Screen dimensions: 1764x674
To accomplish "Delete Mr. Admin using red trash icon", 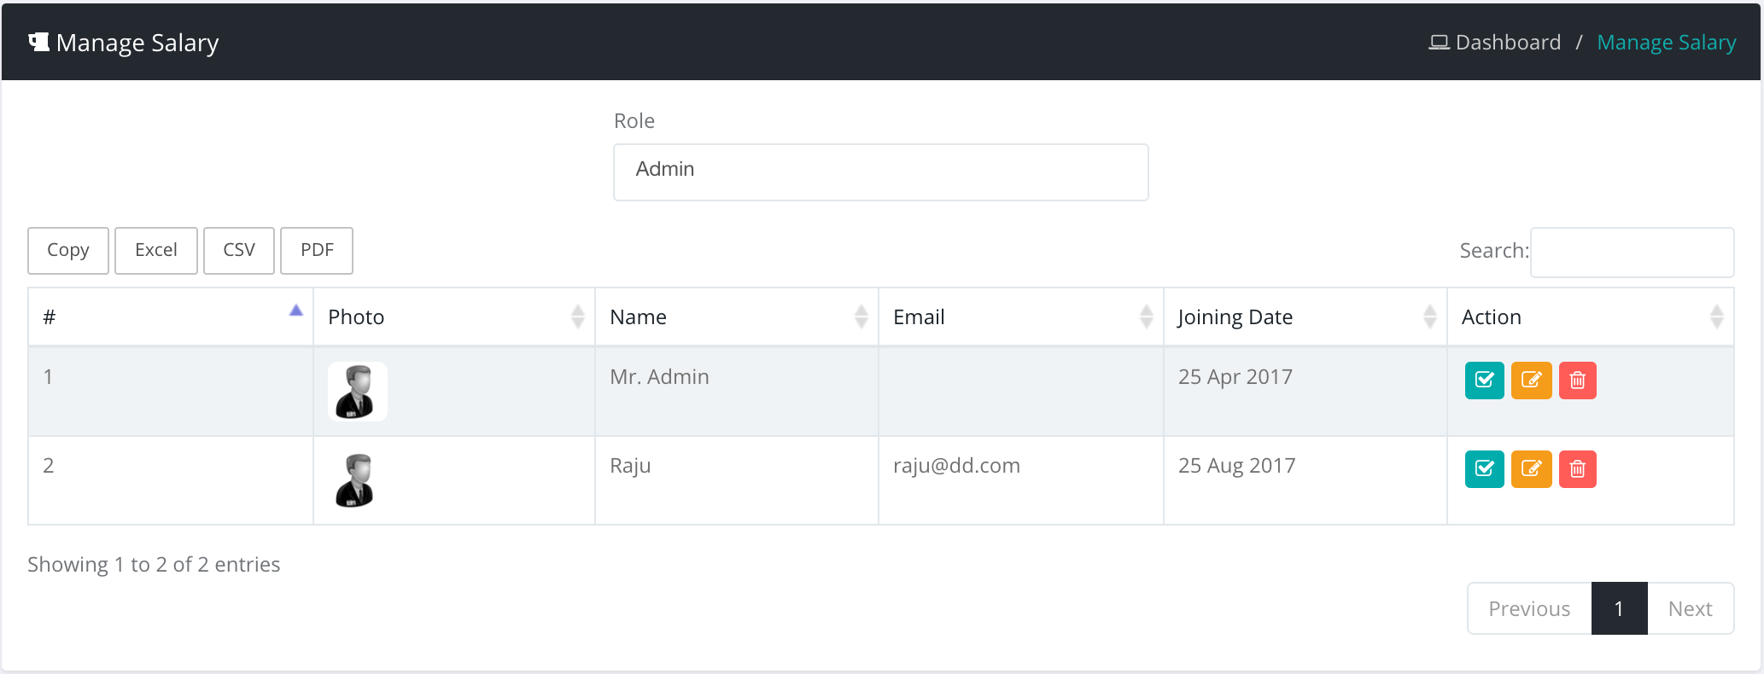I will click(x=1577, y=381).
